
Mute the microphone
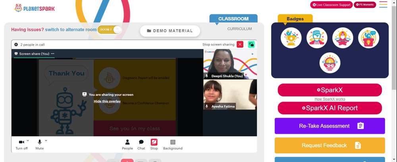tap(39, 145)
